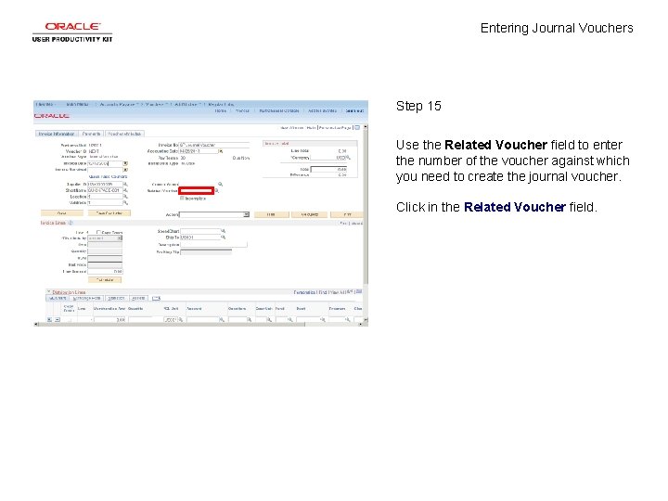
Task: Open the Invoice Date calendar picker
Action: (x=125, y=163)
